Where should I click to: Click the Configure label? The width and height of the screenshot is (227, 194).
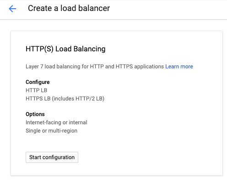point(38,82)
